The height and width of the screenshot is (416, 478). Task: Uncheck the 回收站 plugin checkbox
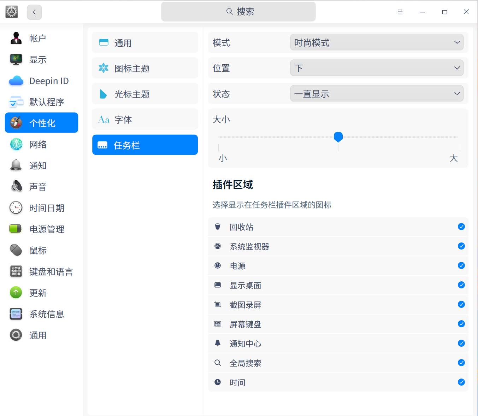pos(461,227)
